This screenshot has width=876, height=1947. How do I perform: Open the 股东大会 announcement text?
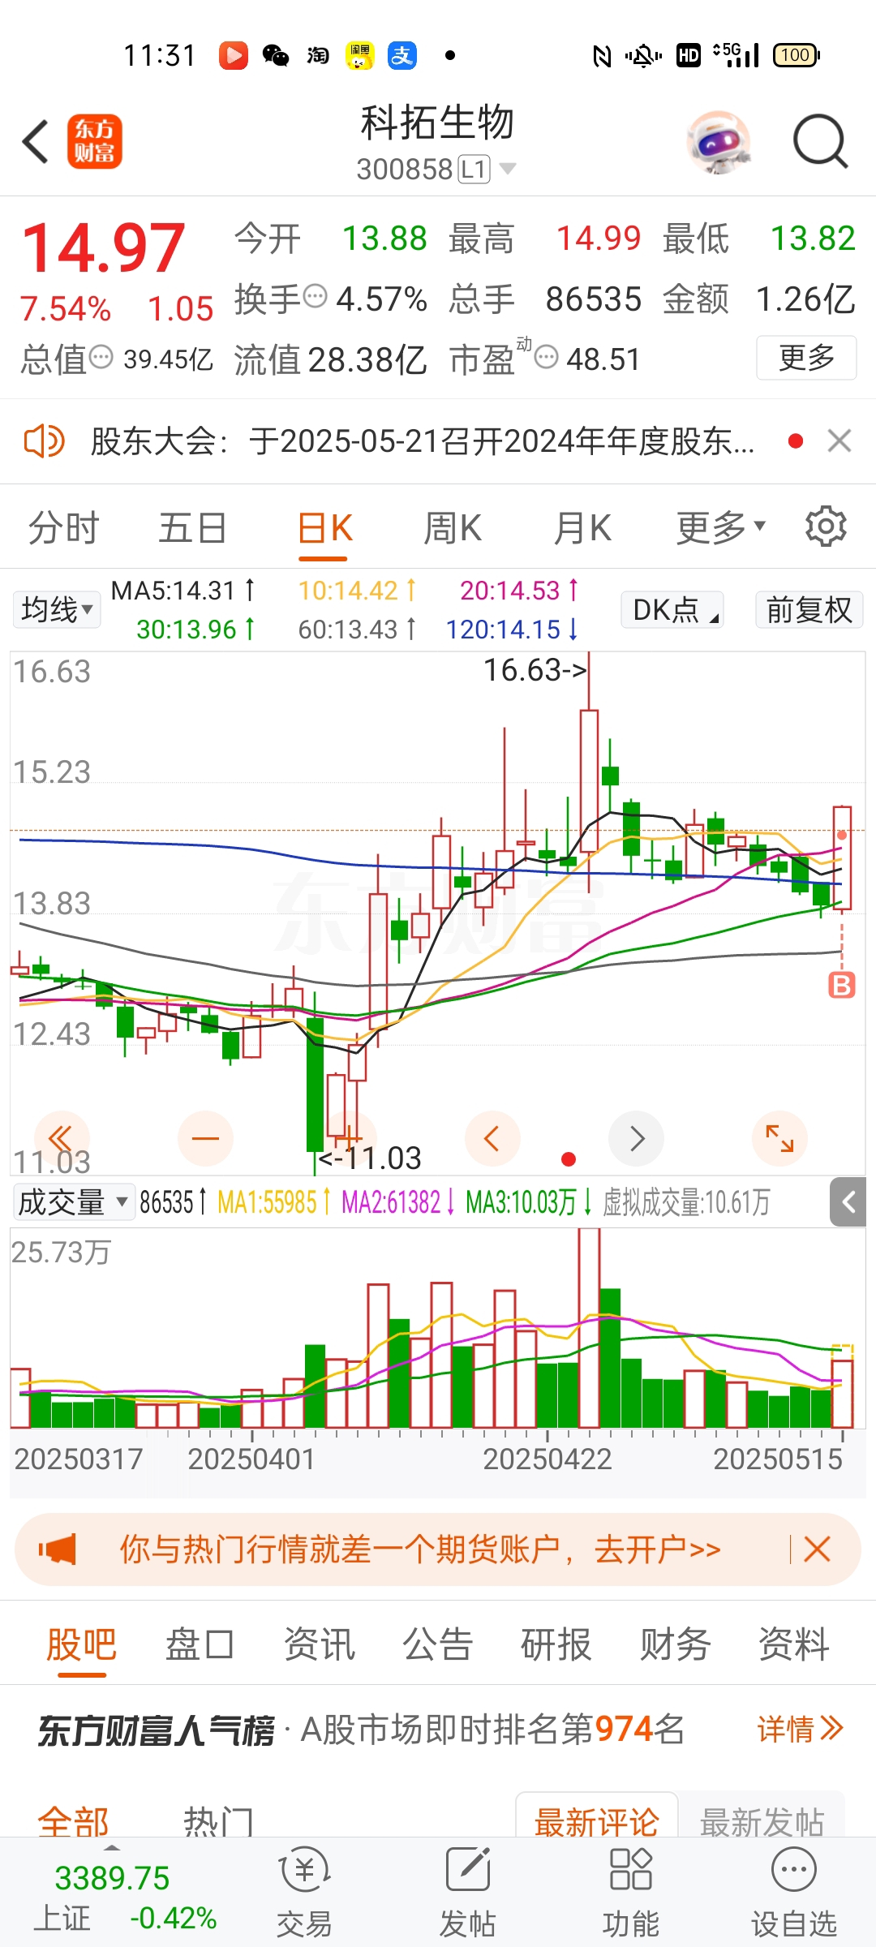(x=422, y=441)
